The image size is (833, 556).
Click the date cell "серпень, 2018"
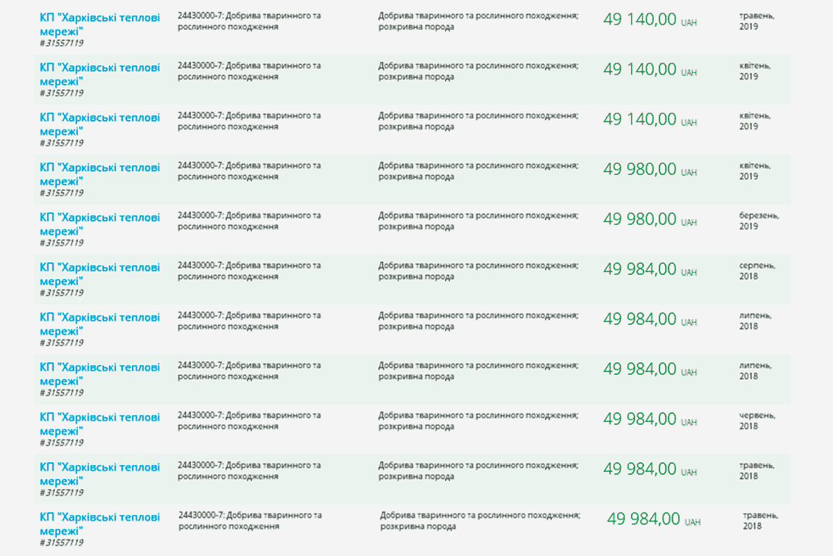(x=757, y=271)
